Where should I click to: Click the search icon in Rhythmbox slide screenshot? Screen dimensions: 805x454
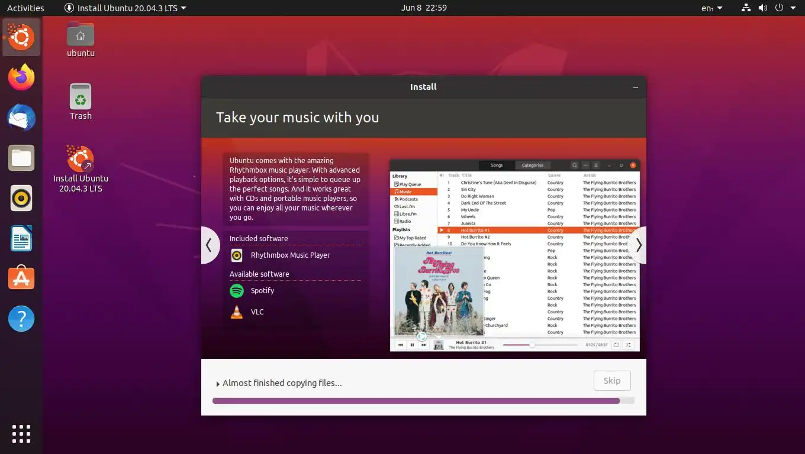pyautogui.click(x=574, y=166)
